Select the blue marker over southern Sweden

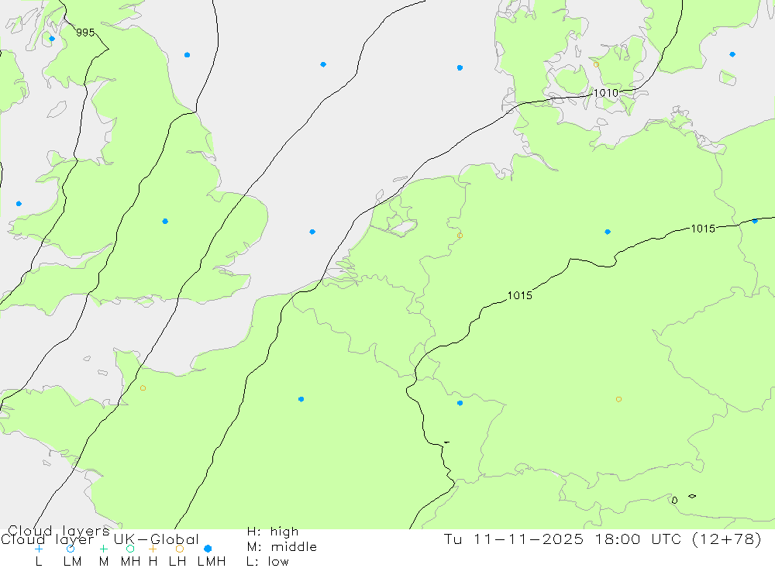point(732,54)
